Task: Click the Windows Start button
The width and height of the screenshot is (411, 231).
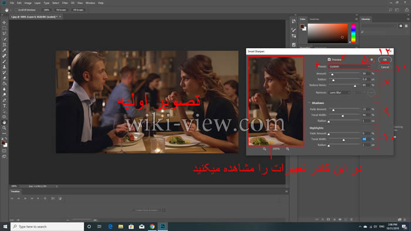Action: click(x=5, y=226)
